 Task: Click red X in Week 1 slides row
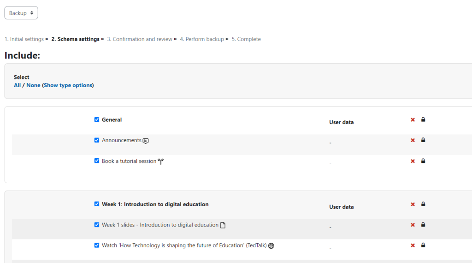[x=413, y=225]
